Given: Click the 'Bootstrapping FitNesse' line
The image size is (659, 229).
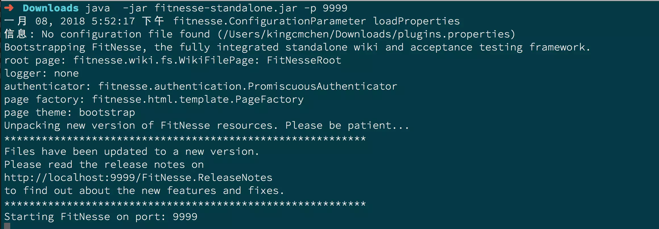Looking at the screenshot, I should pos(297,47).
